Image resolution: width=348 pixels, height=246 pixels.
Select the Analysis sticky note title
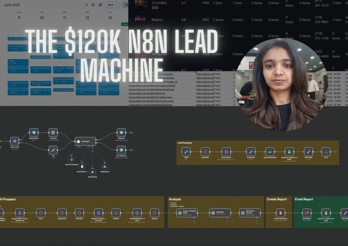(175, 199)
